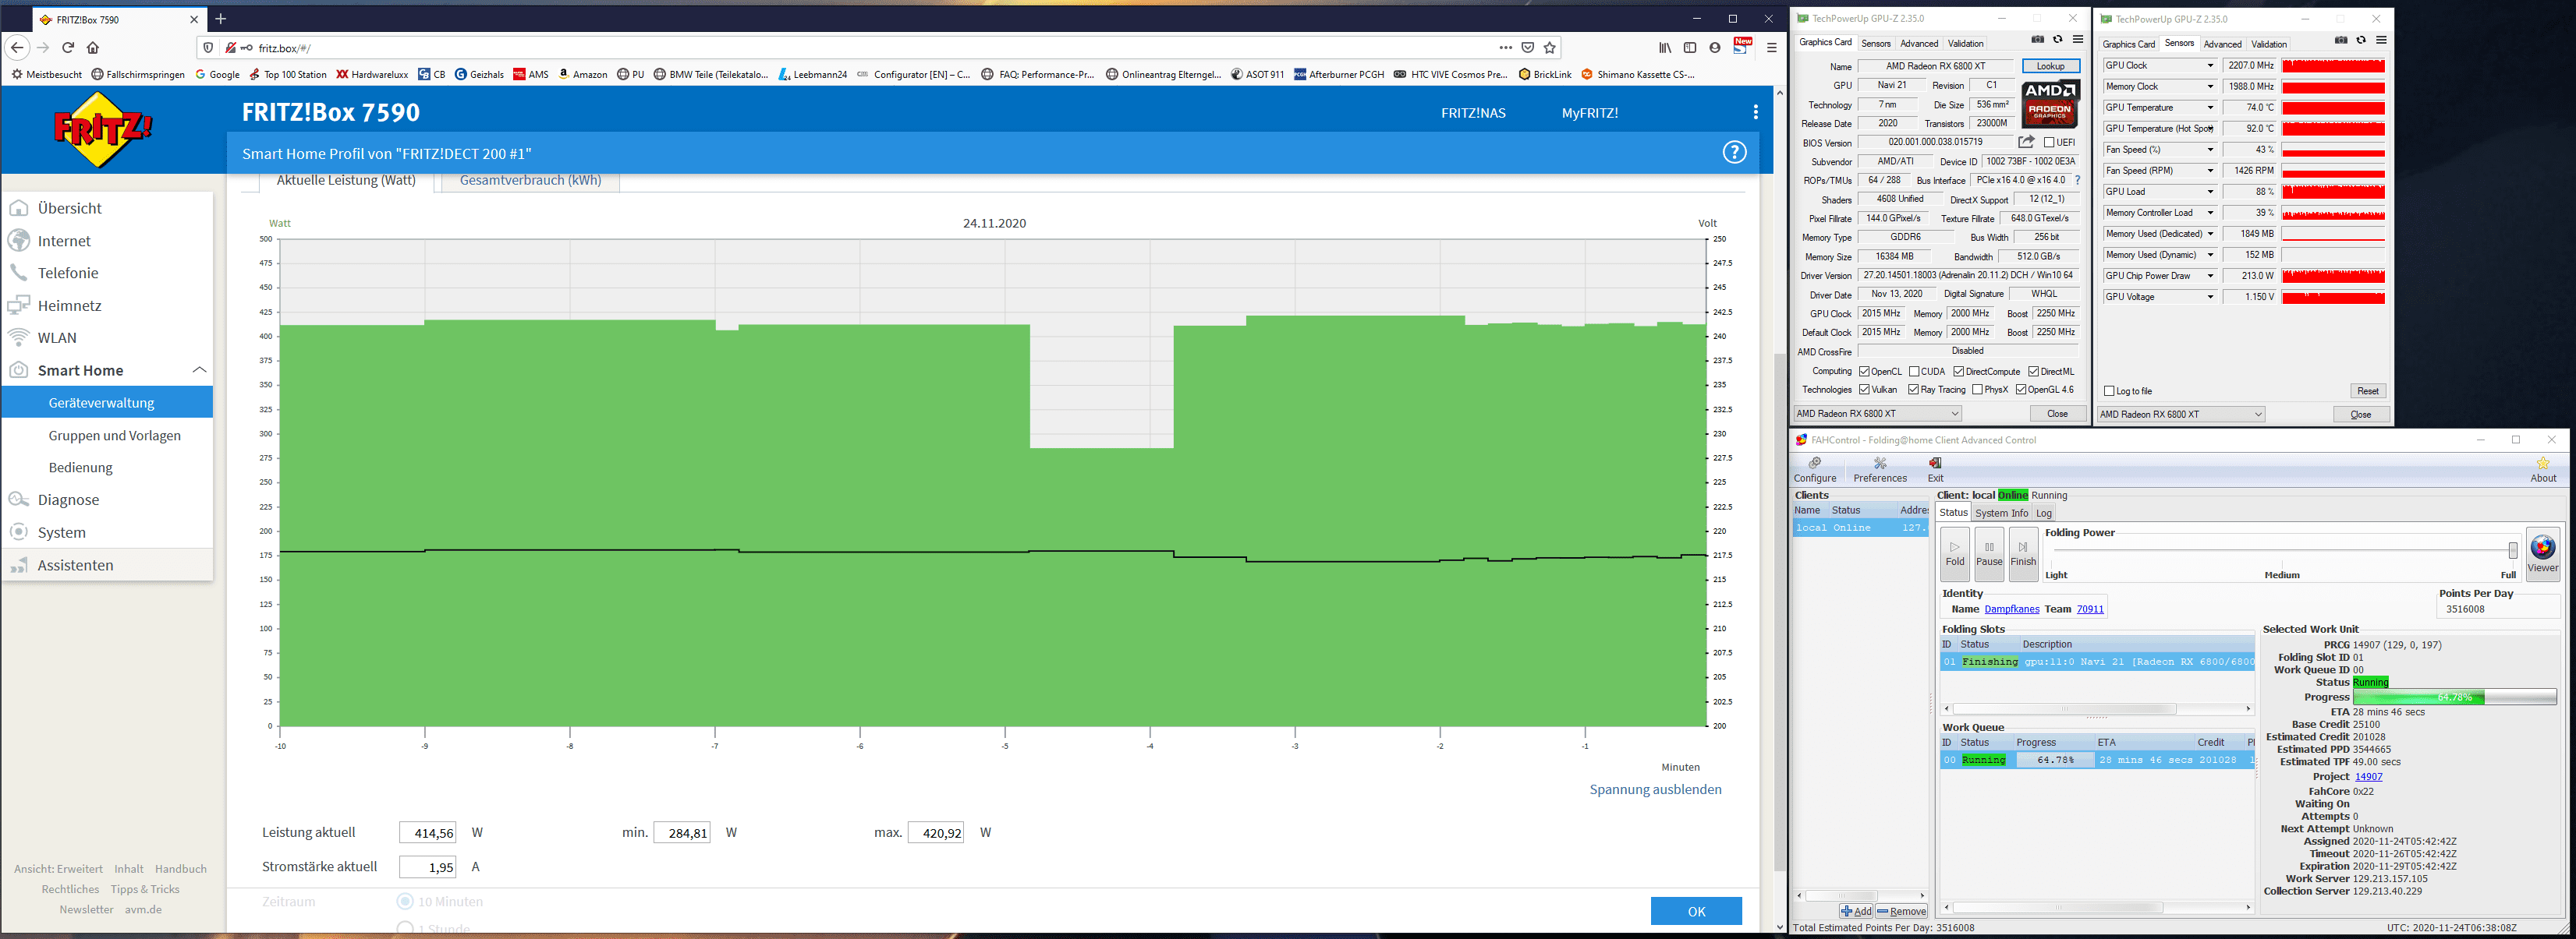Screen dimensions: 2576x939
Task: Click the FRITZ!Box help question mark icon
Action: (x=1734, y=152)
